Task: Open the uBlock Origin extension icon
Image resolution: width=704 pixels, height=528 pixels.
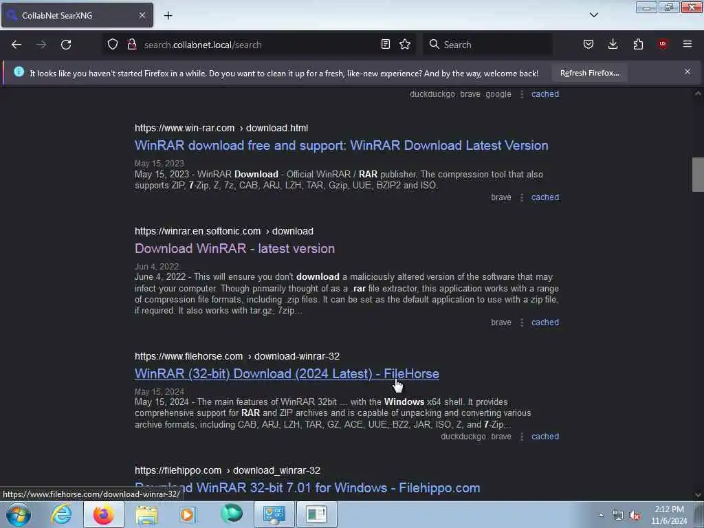Action: click(663, 44)
